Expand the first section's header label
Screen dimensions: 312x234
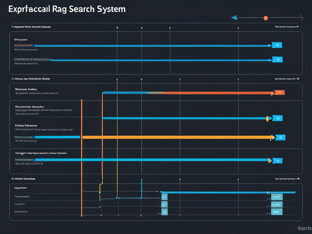click(31, 27)
